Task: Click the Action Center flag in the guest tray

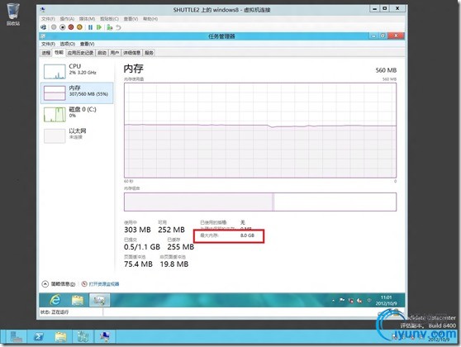Action: [342, 300]
